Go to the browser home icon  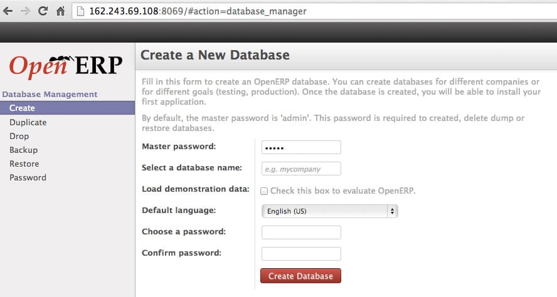(x=61, y=11)
